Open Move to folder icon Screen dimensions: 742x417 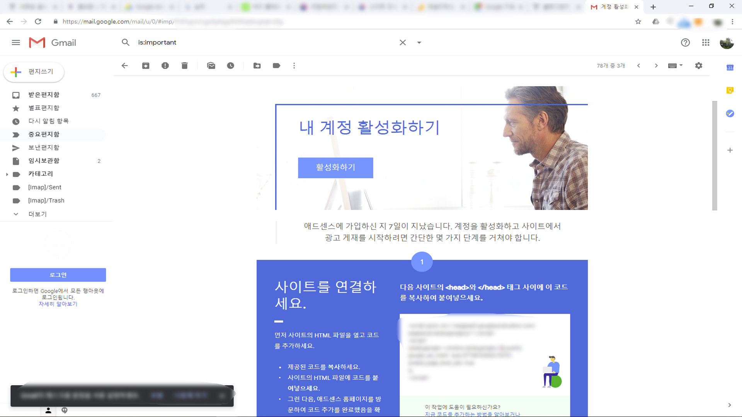pyautogui.click(x=257, y=66)
